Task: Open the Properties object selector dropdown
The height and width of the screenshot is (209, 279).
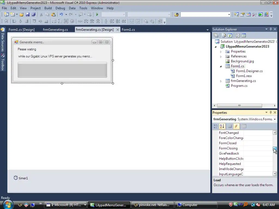Action: 275,119
